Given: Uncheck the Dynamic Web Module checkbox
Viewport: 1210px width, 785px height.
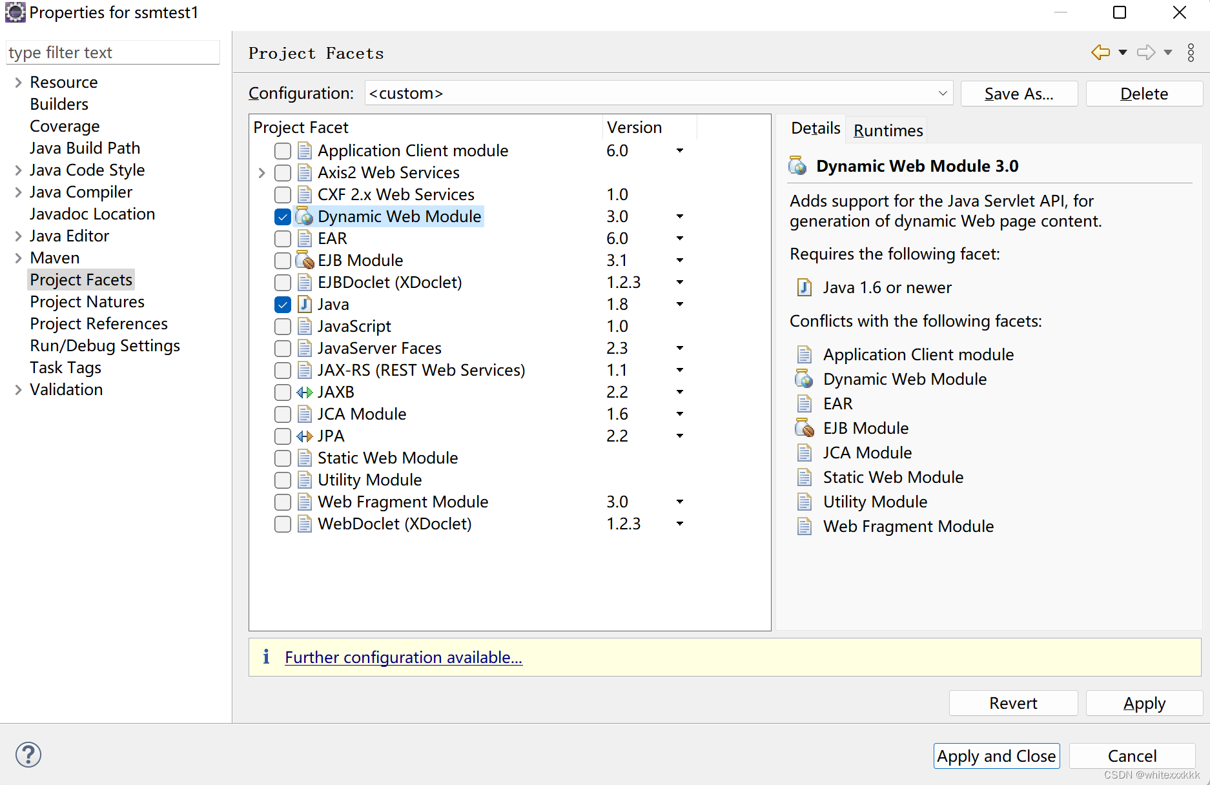Looking at the screenshot, I should coord(283,217).
